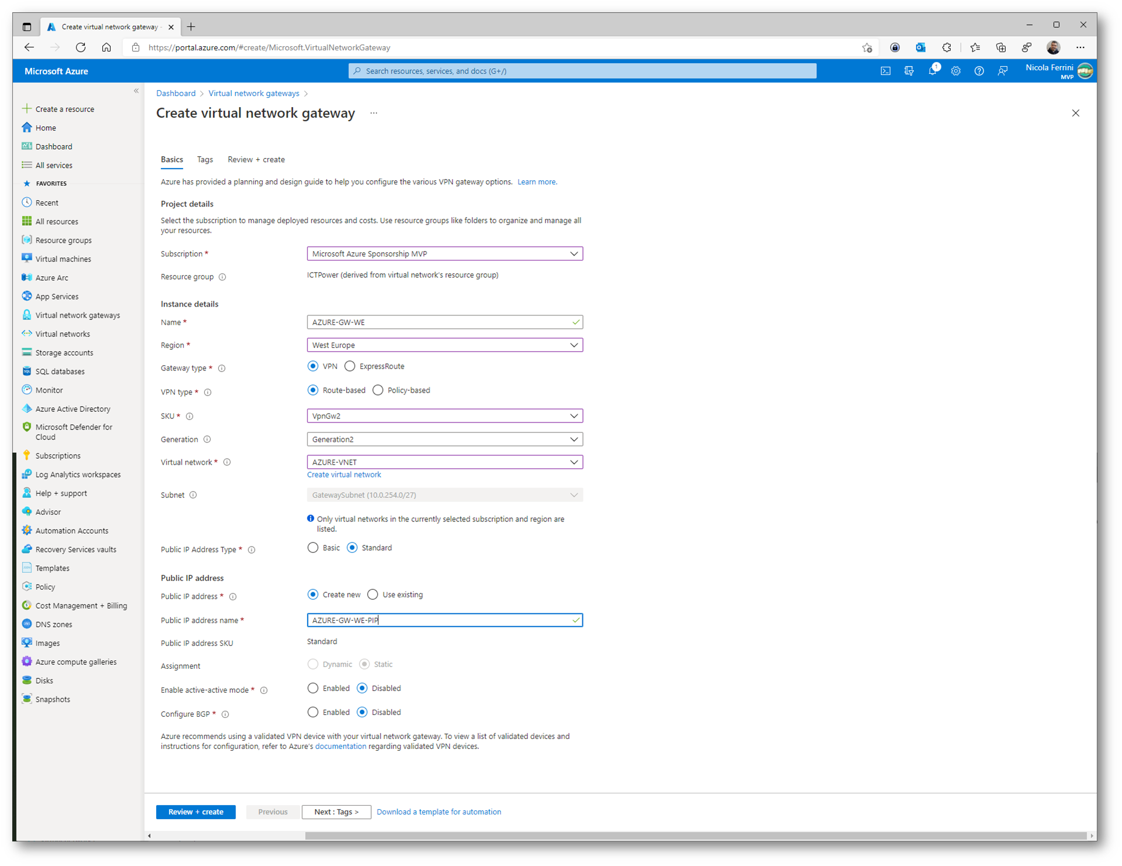The image size is (1122, 866).
Task: Open the Generation dropdown
Action: tap(444, 439)
